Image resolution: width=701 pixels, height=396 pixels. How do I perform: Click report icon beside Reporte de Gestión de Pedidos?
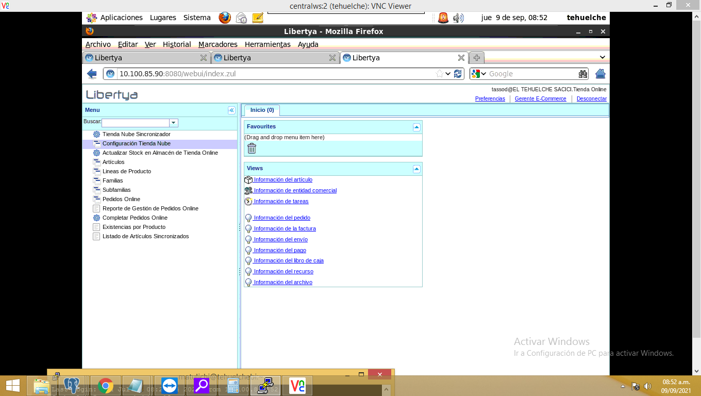[x=96, y=208]
